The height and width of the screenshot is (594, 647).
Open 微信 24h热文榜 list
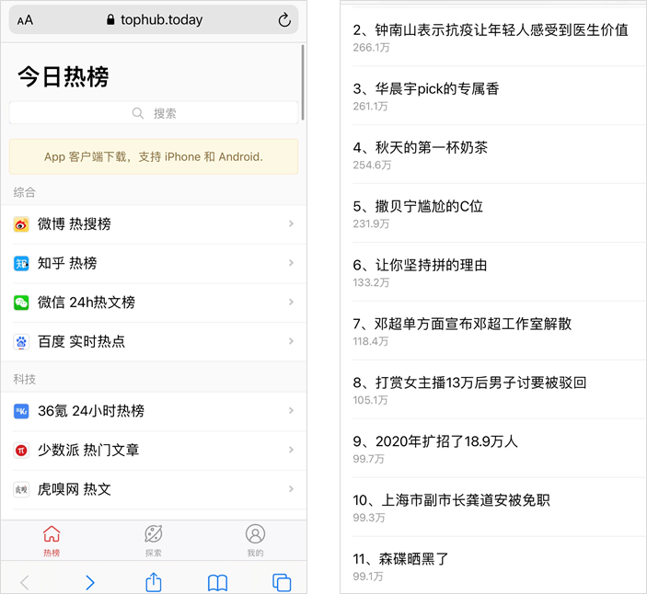pos(154,303)
